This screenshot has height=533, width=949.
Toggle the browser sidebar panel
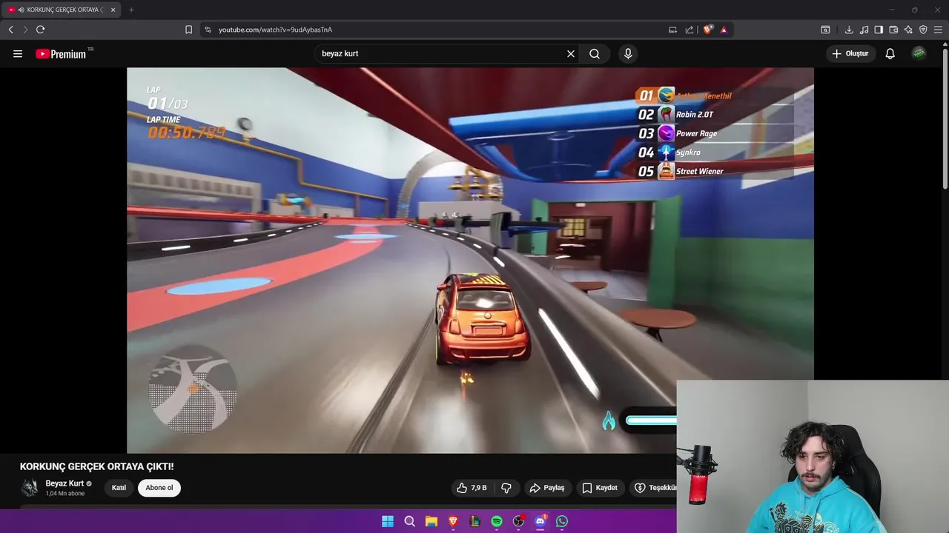879,30
